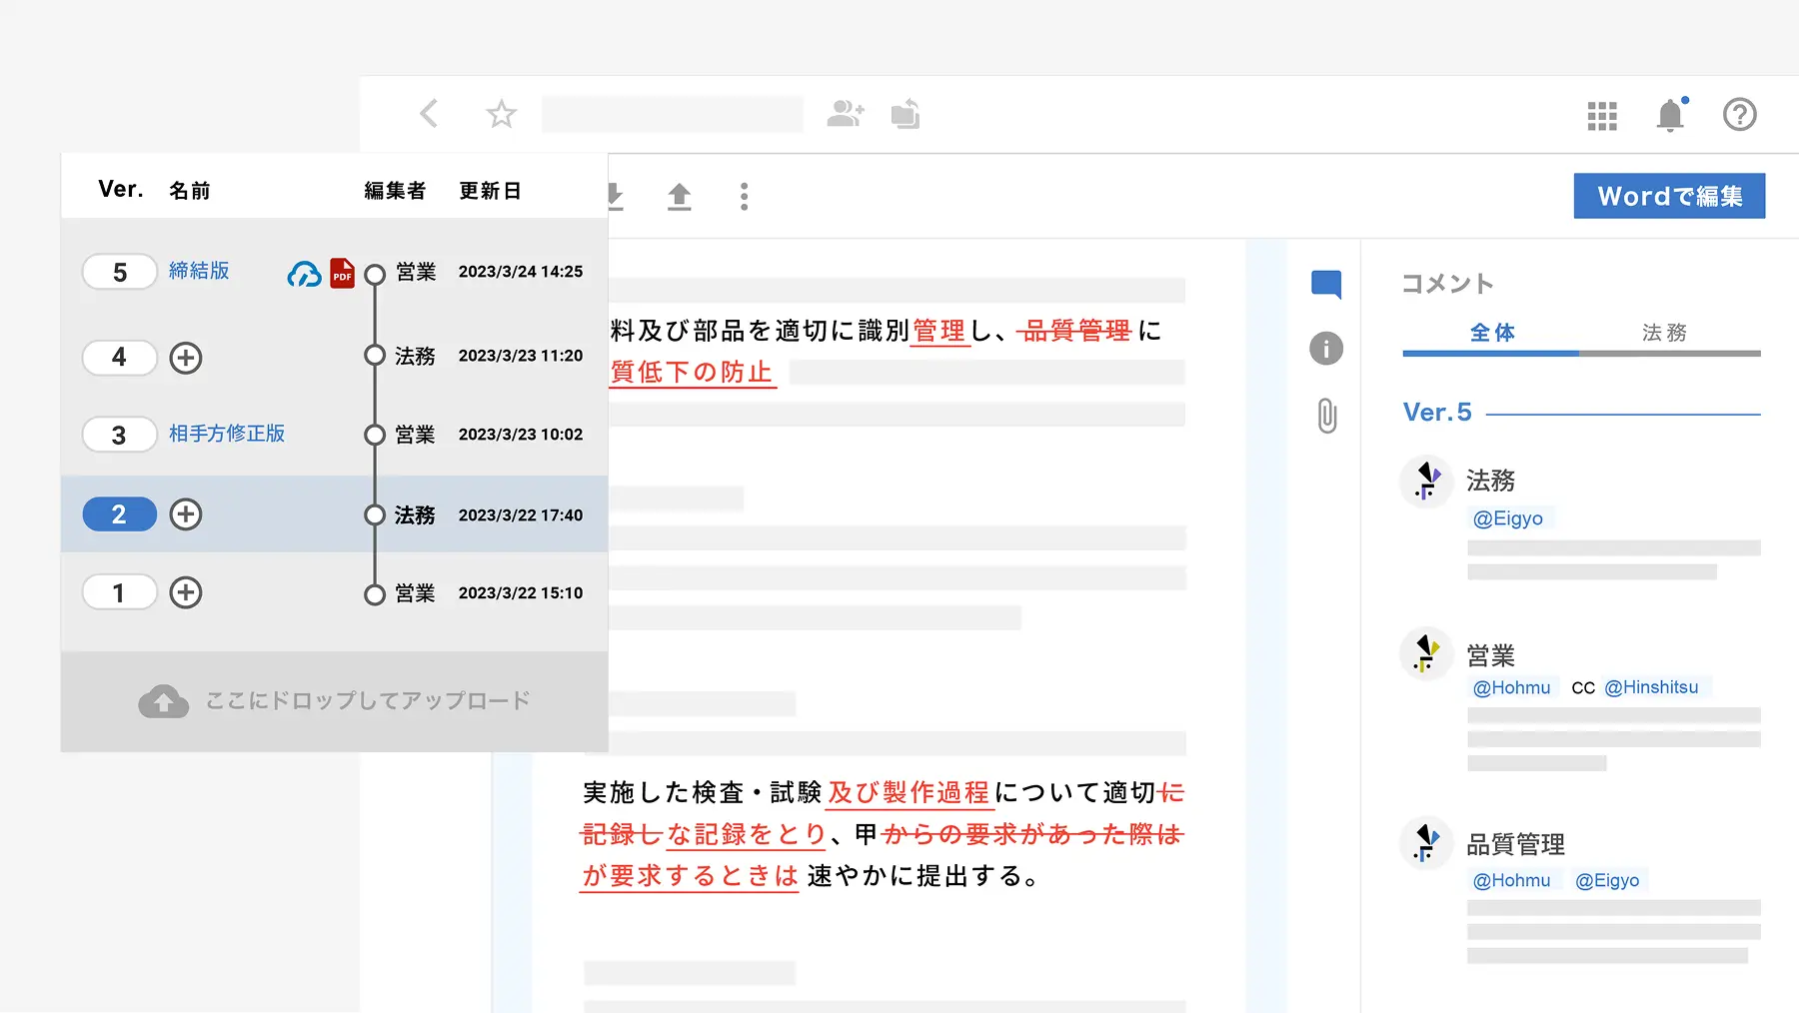This screenshot has width=1799, height=1013.
Task: Expand version 1 with plus icon
Action: (x=186, y=592)
